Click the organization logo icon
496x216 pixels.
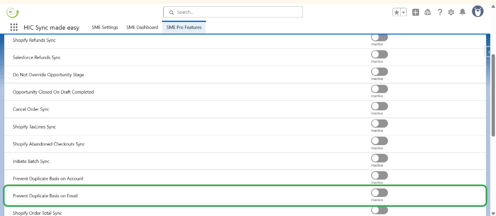pyautogui.click(x=13, y=12)
